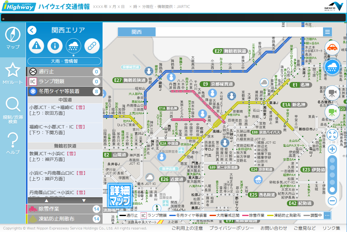Select the warning triangle traffic info icon
This screenshot has height=232, width=347.
pos(36,46)
